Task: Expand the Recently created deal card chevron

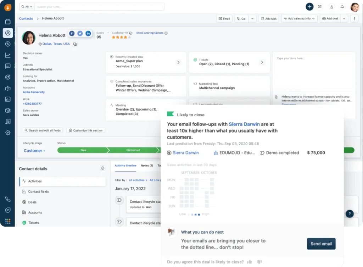Action: coord(179,62)
